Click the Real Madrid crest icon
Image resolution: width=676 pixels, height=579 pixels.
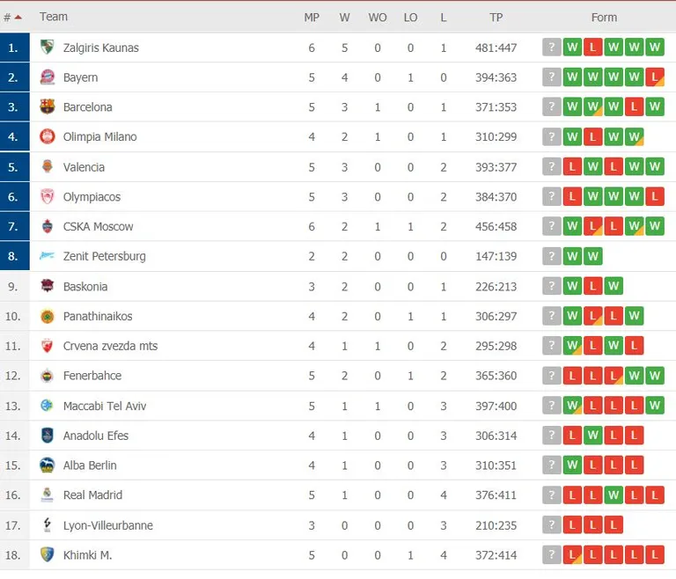tap(47, 495)
